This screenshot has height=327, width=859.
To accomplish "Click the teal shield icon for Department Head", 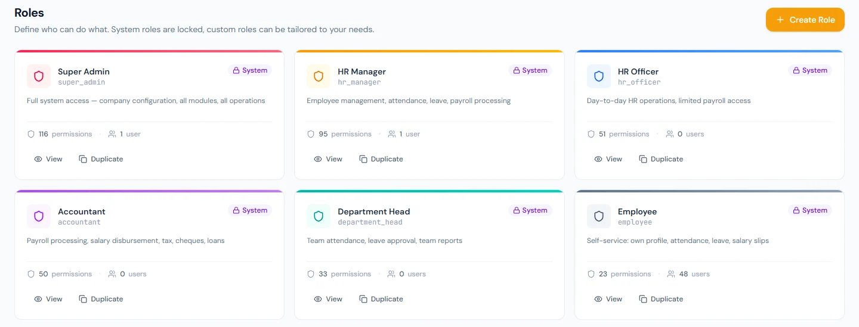I will [319, 216].
